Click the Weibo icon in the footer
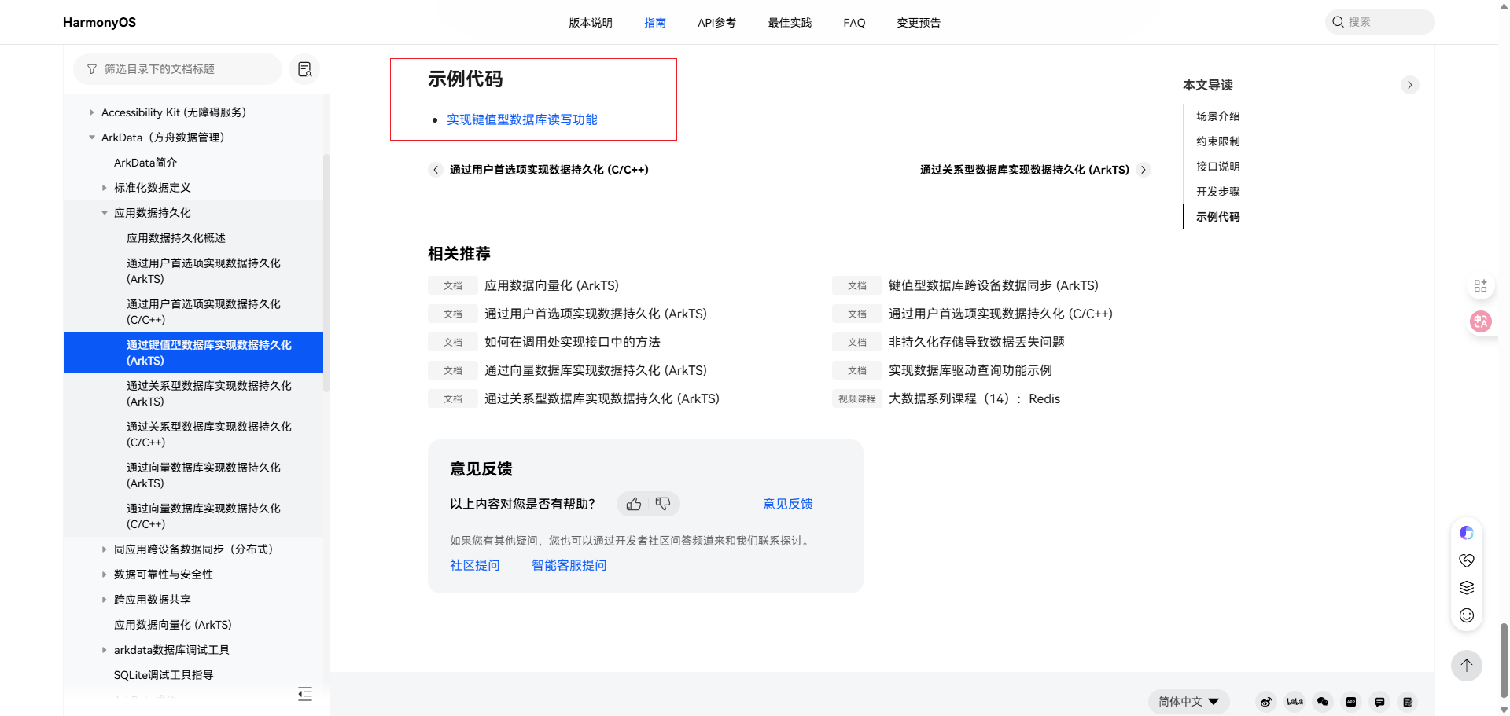This screenshot has height=716, width=1510. 1265,702
